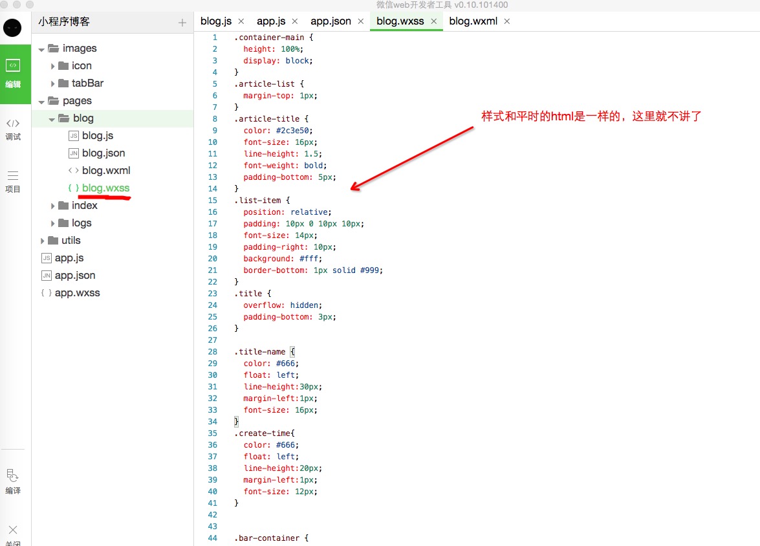Close the blog.wxss tab
Screen dimensions: 760x546
[434, 21]
